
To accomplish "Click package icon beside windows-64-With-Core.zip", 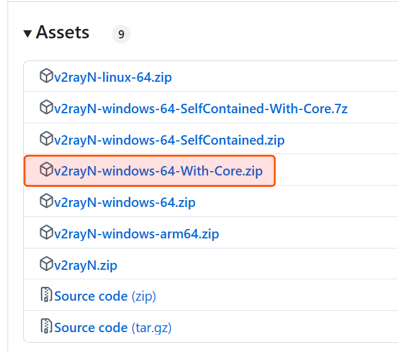I will coord(47,170).
